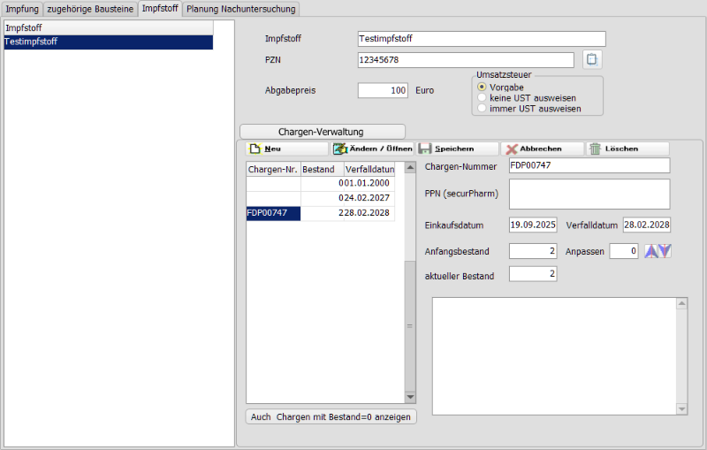Image resolution: width=707 pixels, height=450 pixels.
Task: Click the Chargen-Verwaltung button
Action: [321, 132]
